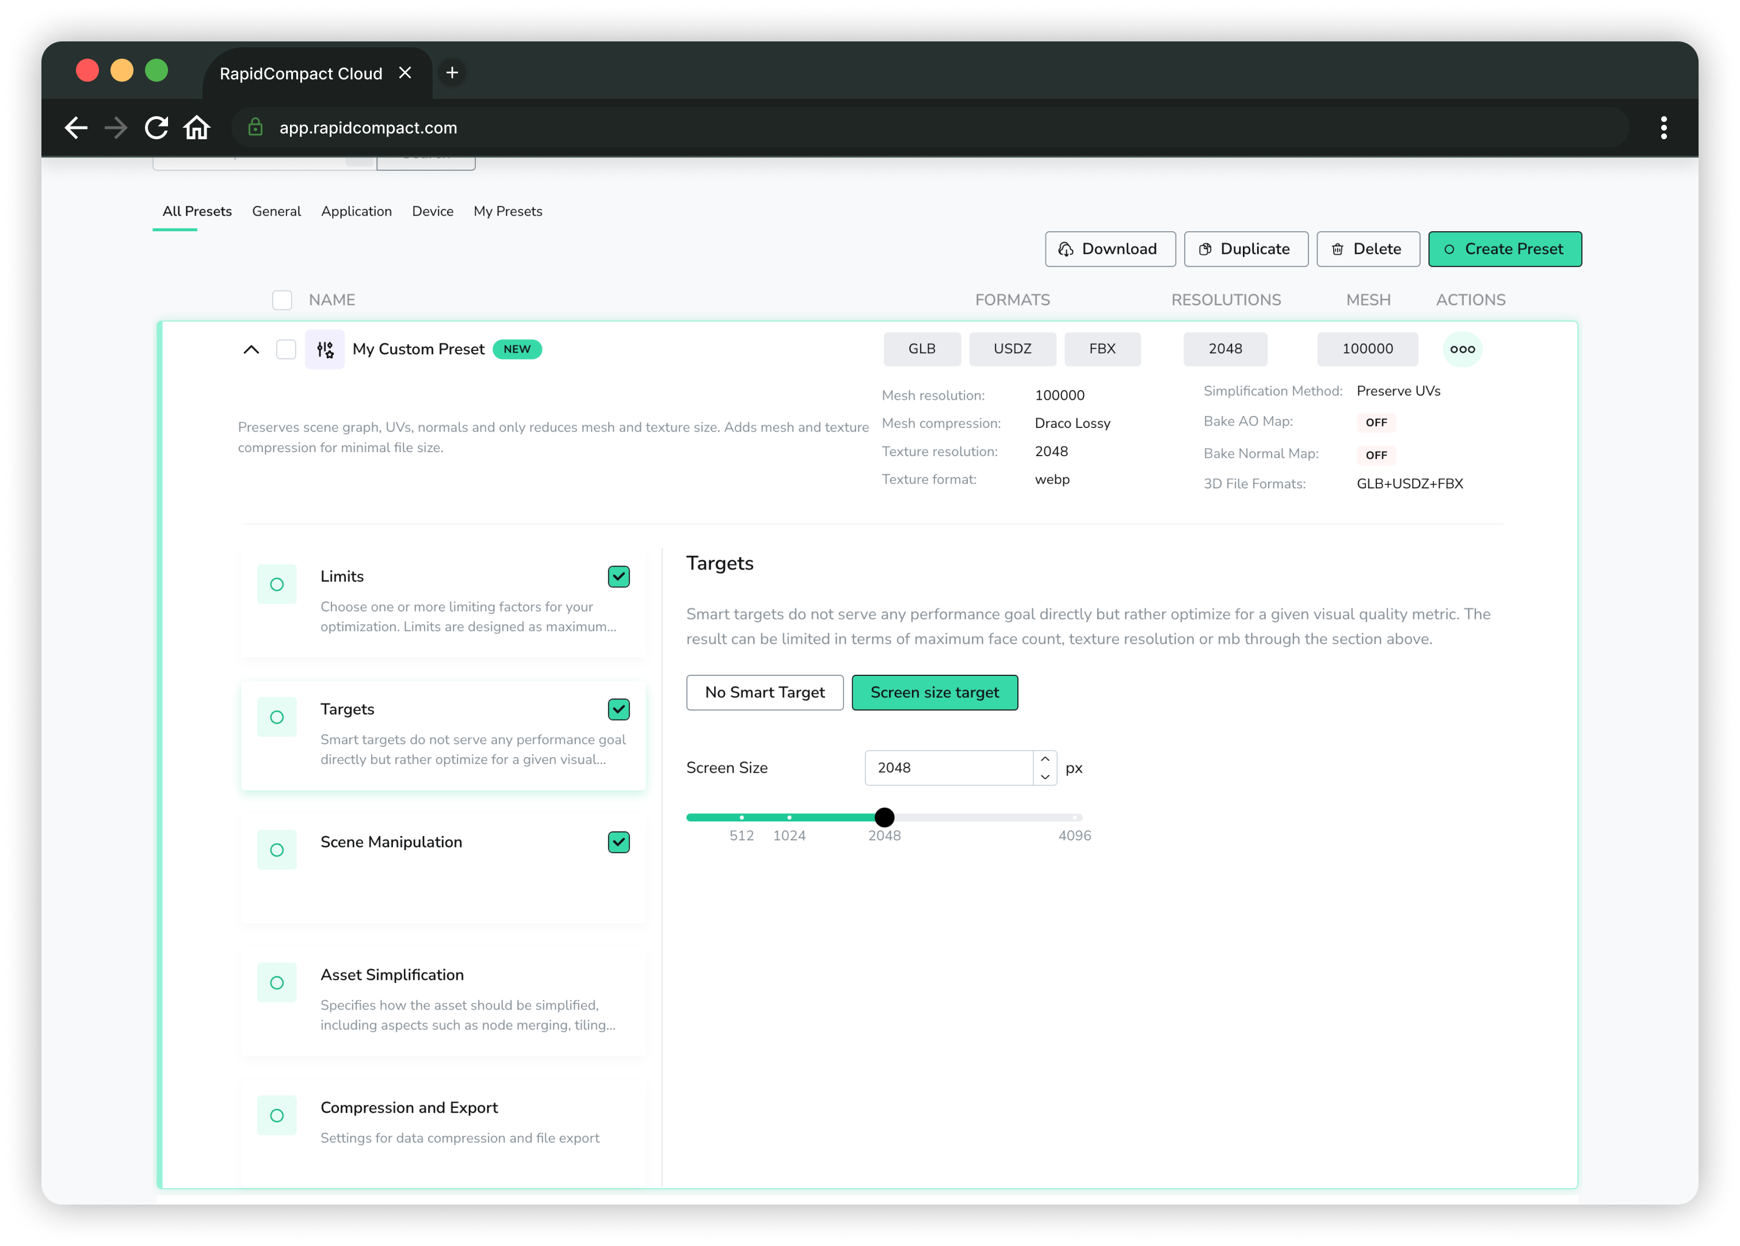
Task: Uncheck the Limits section checkbox
Action: click(x=619, y=576)
